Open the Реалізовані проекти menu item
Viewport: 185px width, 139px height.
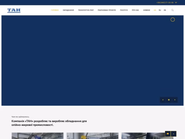tap(107, 10)
